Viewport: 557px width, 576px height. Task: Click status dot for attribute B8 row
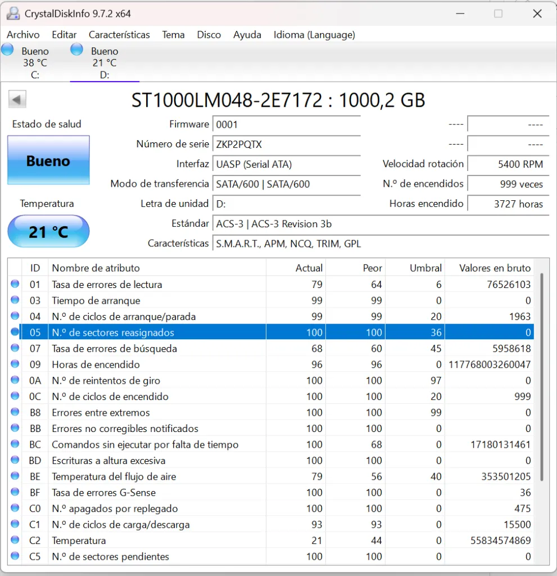click(x=15, y=412)
